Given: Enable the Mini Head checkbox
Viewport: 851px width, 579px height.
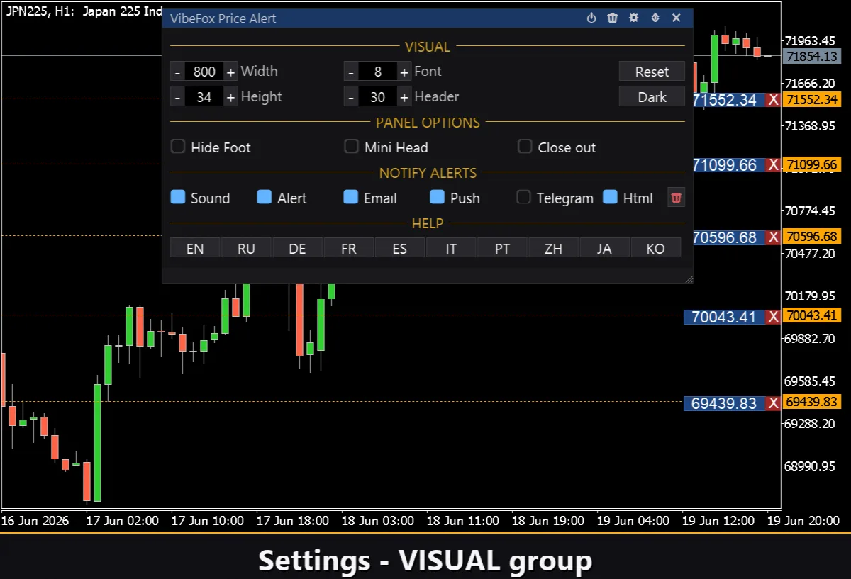Looking at the screenshot, I should point(351,147).
